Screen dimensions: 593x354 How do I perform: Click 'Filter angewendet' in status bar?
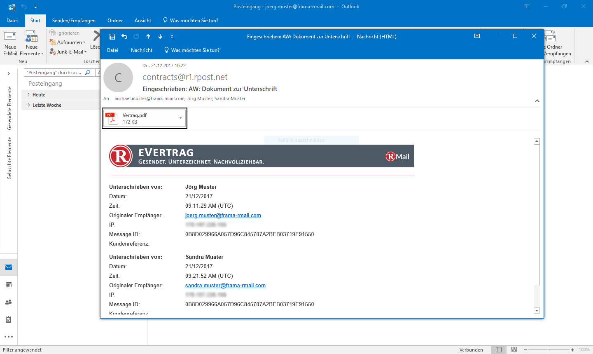click(22, 350)
